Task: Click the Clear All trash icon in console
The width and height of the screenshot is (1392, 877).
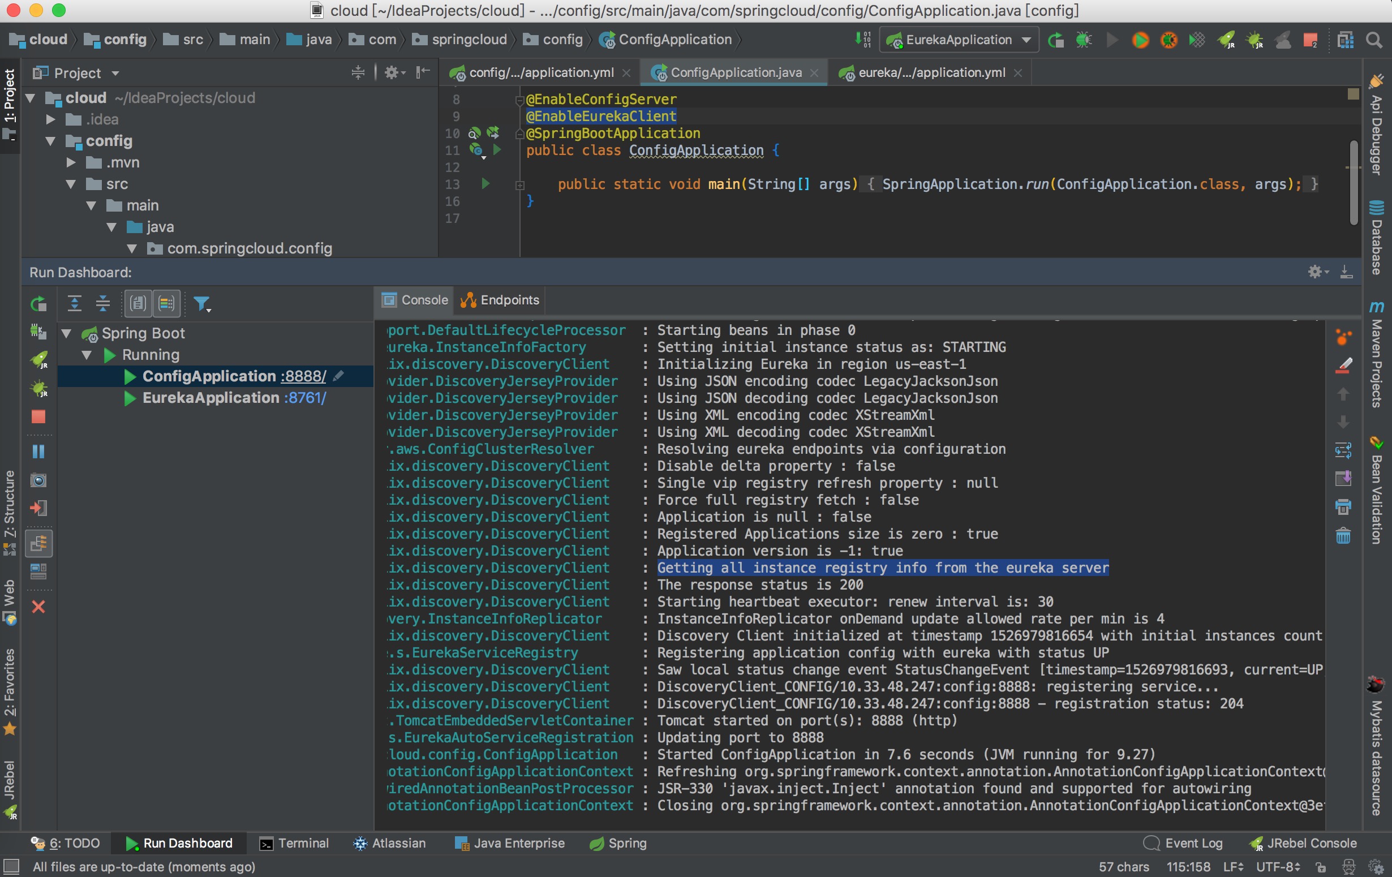Action: (x=1343, y=536)
